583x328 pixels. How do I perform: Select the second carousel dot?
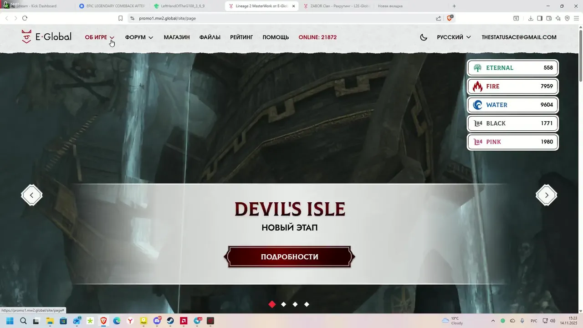click(x=284, y=304)
